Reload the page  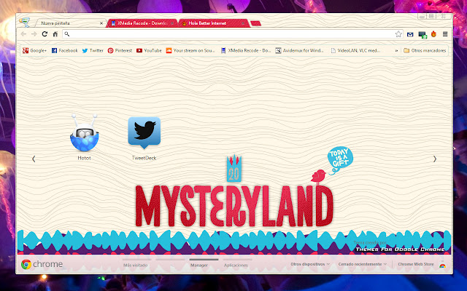coord(45,34)
